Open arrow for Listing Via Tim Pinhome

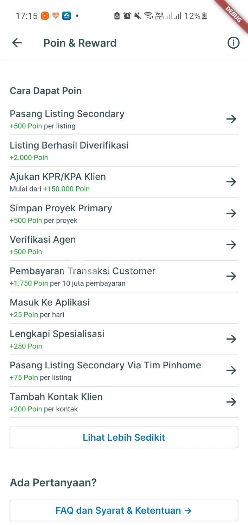click(x=231, y=370)
